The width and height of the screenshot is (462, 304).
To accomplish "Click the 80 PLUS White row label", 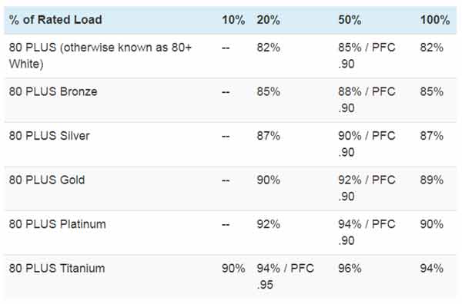I will tap(100, 55).
